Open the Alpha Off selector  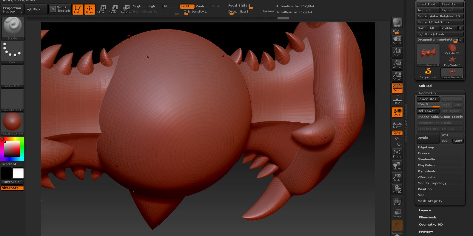(x=12, y=76)
